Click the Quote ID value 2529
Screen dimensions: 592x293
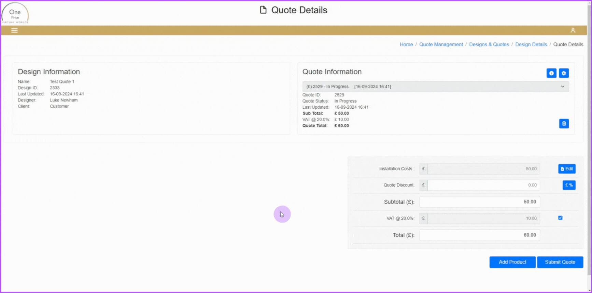click(x=339, y=95)
